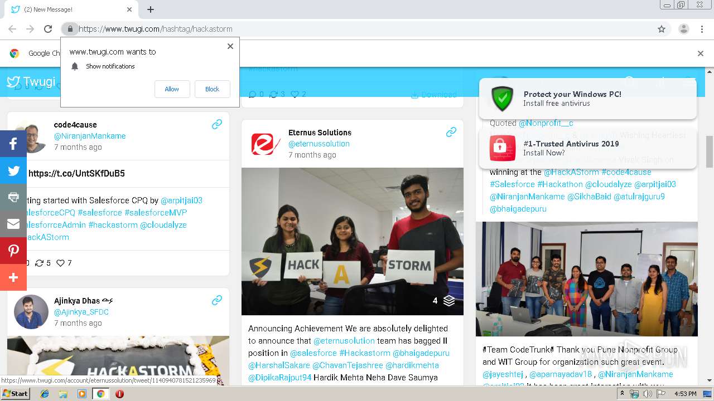Allow notifications from twugi.com
This screenshot has height=401, width=714.
point(172,89)
